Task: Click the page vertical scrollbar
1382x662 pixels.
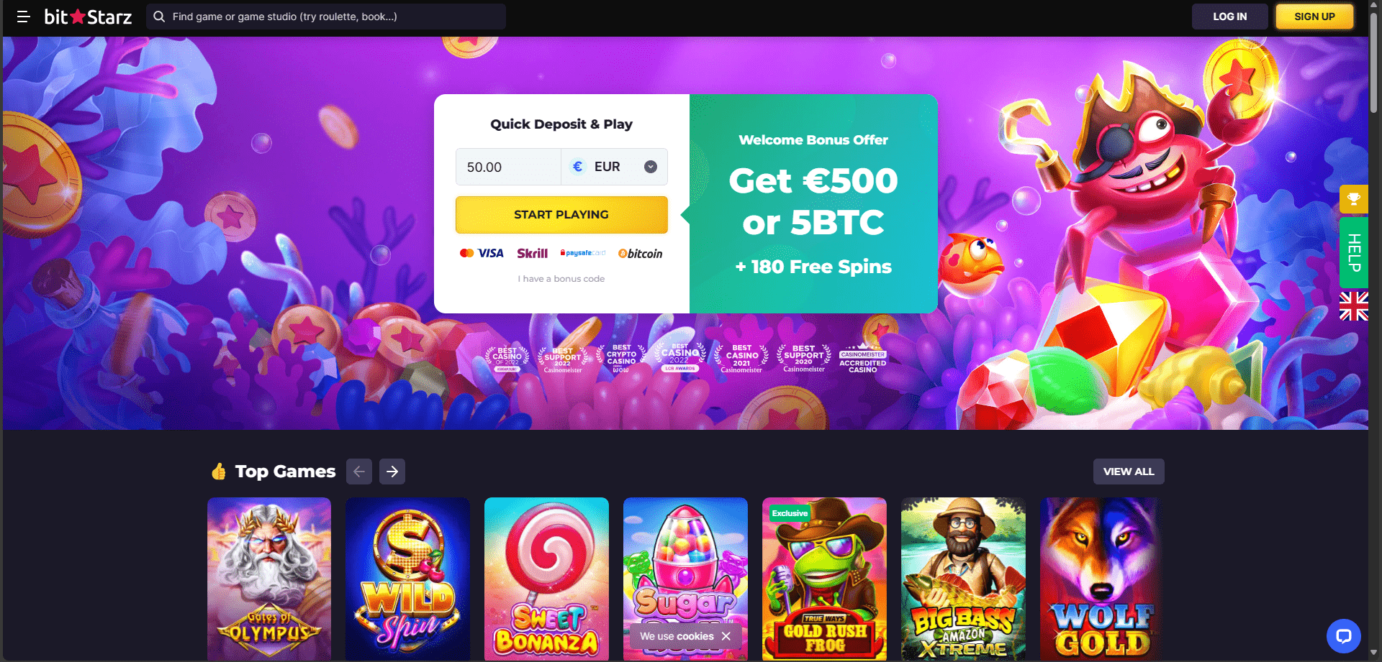Action: [1374, 331]
